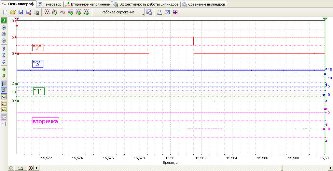The width and height of the screenshot is (333, 171).
Task: Select the crossed overlapping waveforms icon
Action: click(55, 12)
